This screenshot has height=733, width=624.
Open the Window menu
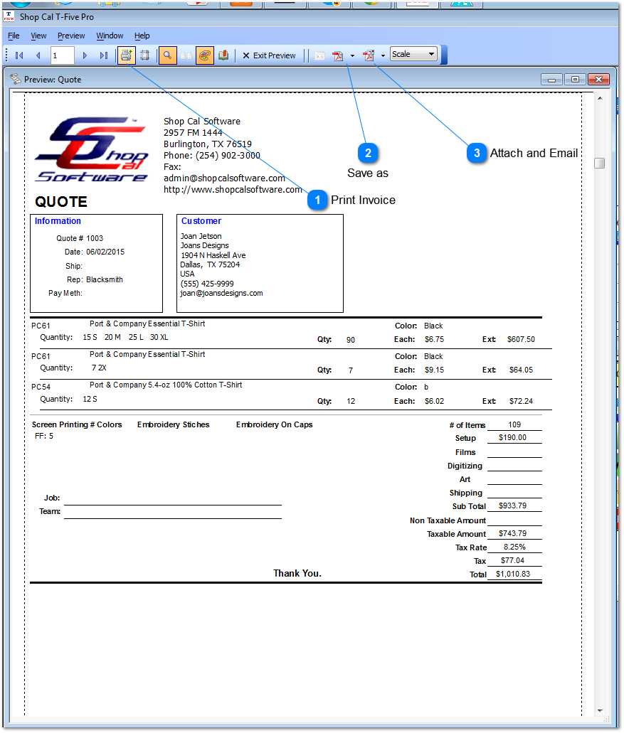110,36
